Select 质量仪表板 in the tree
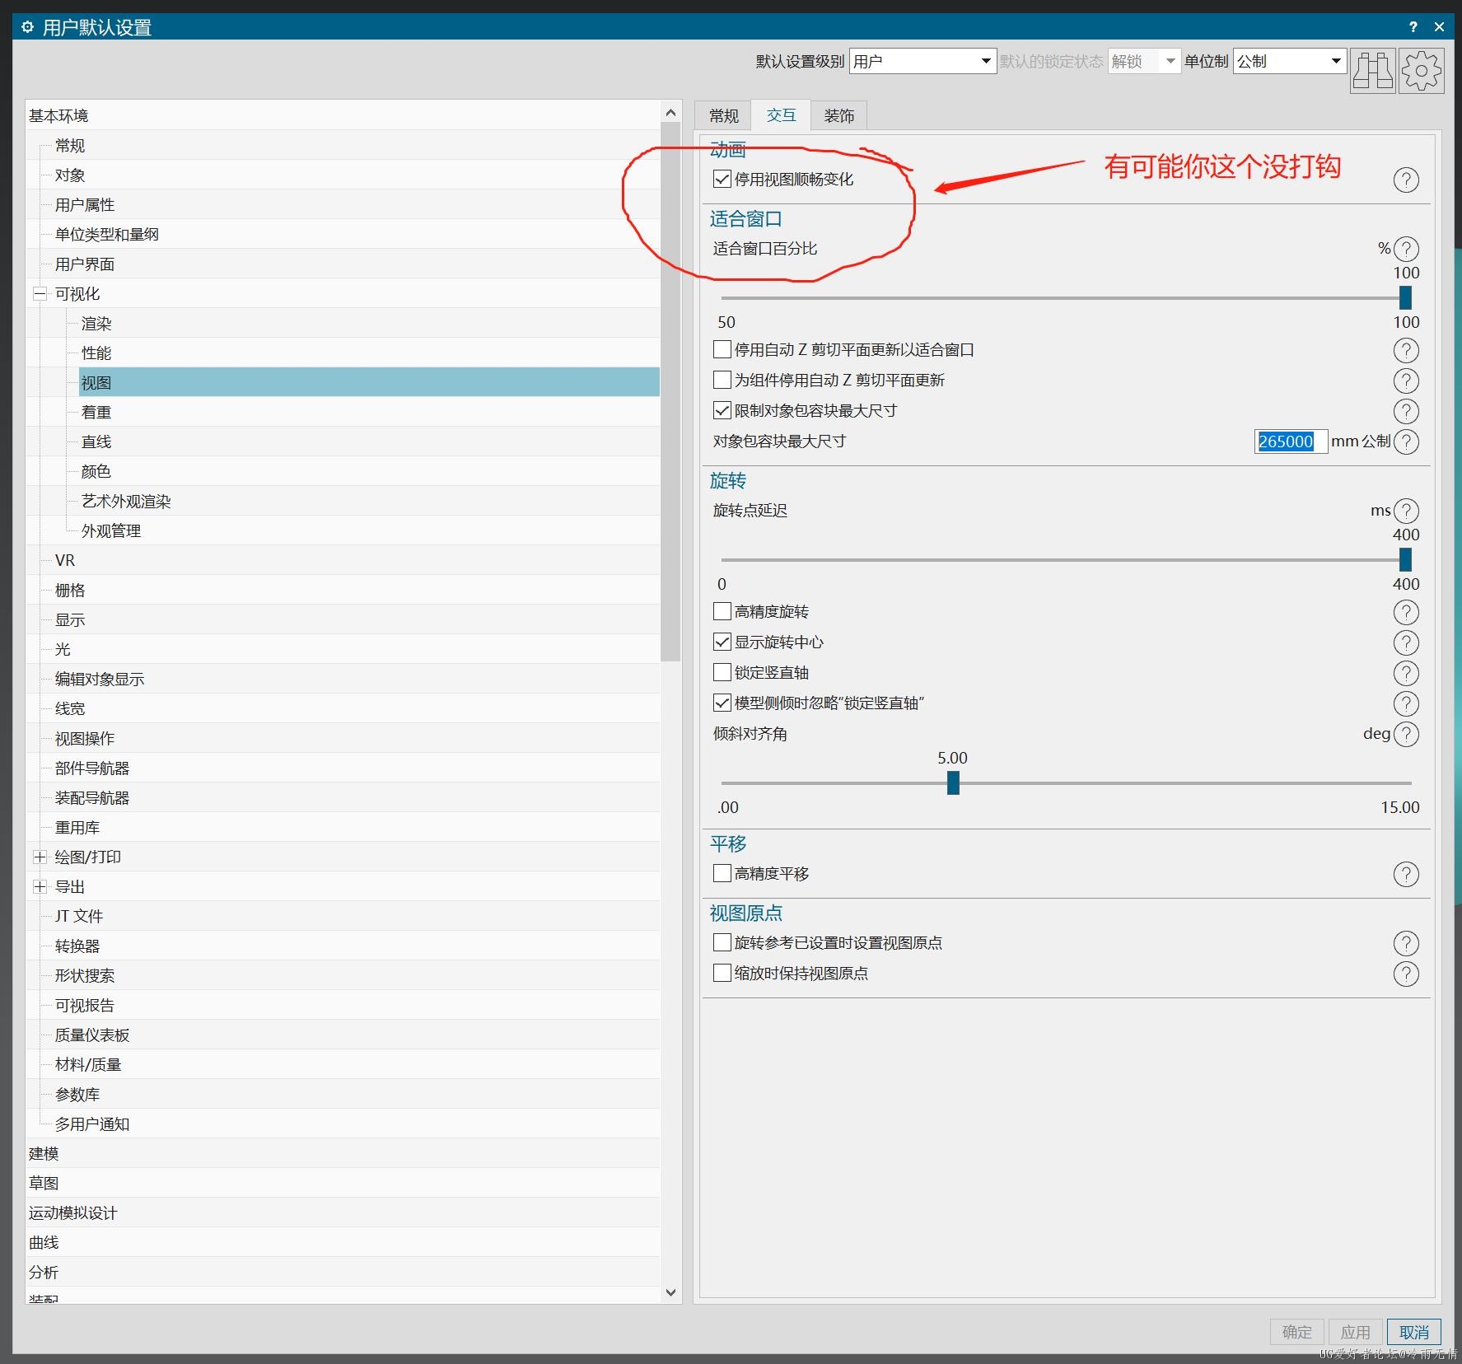The image size is (1462, 1364). tap(92, 1035)
